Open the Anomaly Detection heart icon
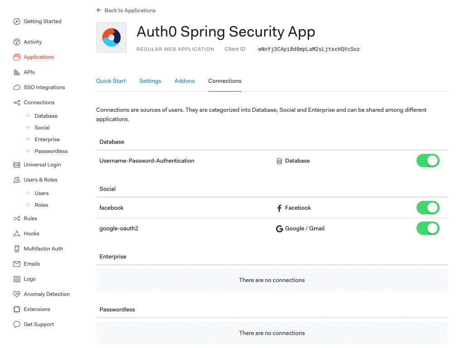The image size is (464, 348). [x=17, y=294]
